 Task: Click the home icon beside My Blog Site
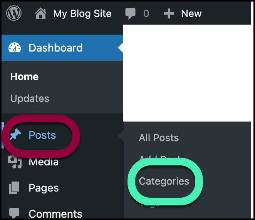tap(40, 14)
